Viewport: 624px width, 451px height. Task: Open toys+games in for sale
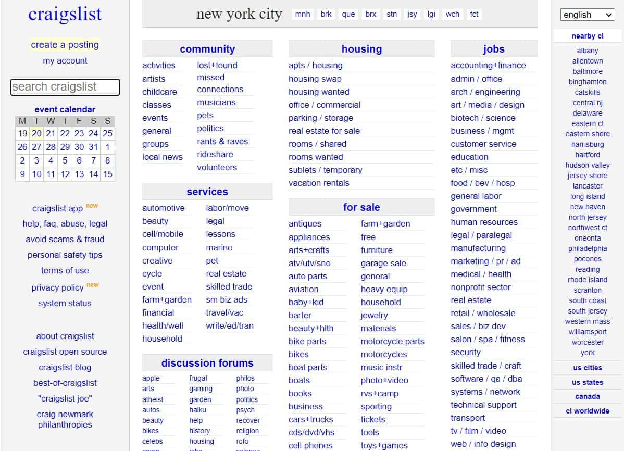tap(384, 445)
